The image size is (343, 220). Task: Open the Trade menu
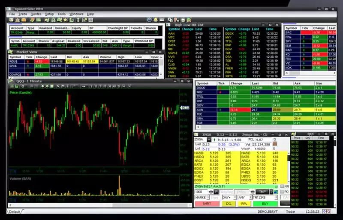pos(23,14)
